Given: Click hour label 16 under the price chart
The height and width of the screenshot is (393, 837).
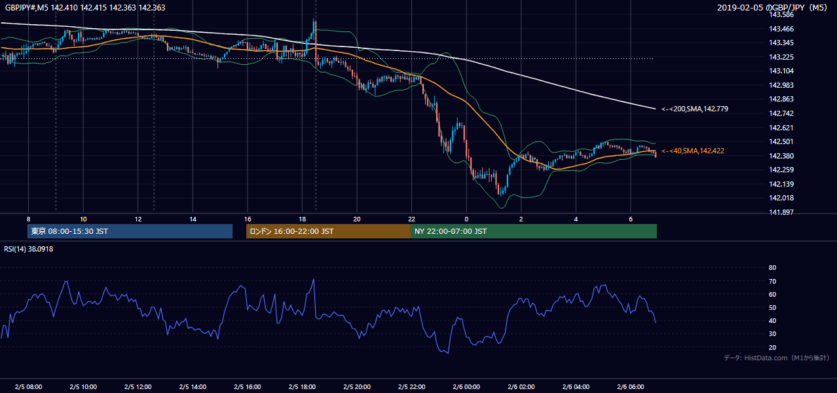Looking at the screenshot, I should (247, 219).
